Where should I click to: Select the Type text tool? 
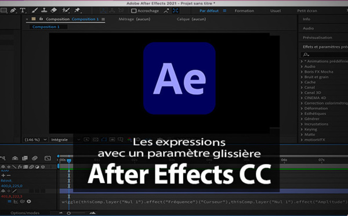pos(23,10)
